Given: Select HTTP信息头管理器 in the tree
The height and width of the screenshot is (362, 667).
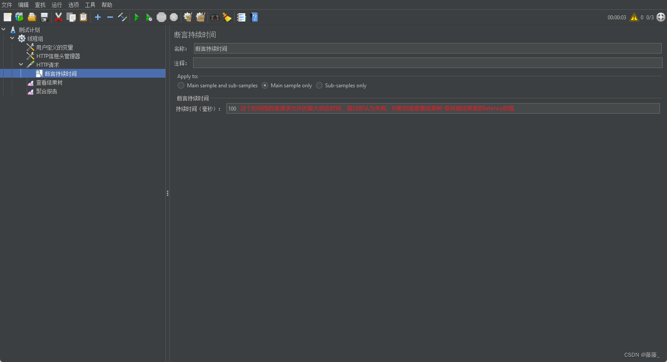Looking at the screenshot, I should point(58,56).
